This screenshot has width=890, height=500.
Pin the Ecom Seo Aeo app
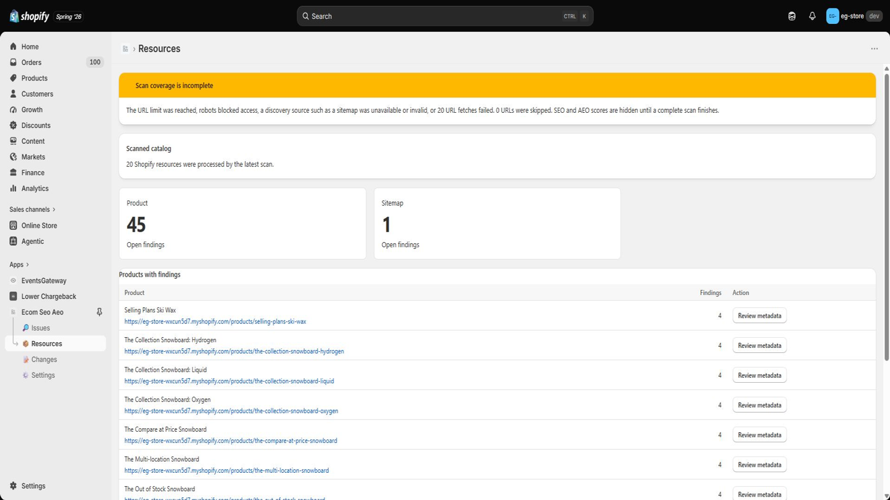[x=100, y=312]
